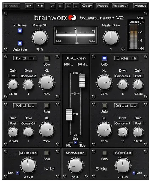Click the Paste button
Screen dimensions: 151x182
(x=103, y=6)
